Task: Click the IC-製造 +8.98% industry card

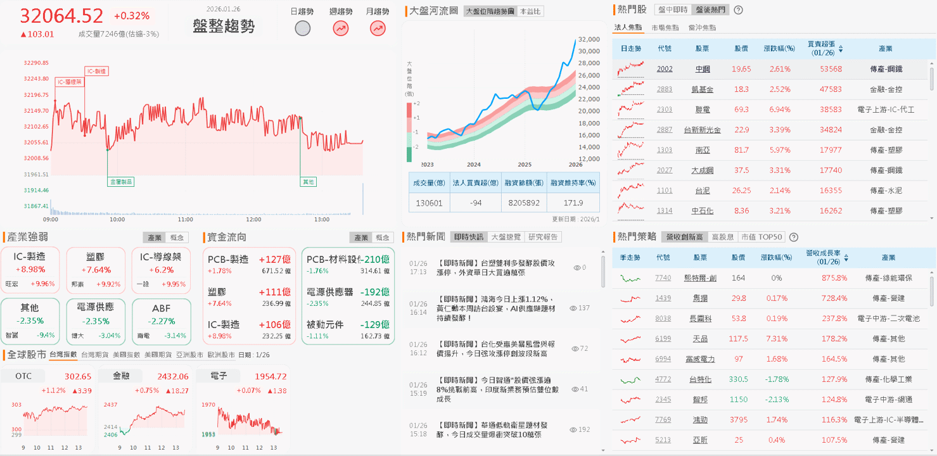Action: [x=30, y=270]
